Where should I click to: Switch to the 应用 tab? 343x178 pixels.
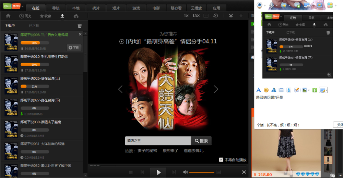click(216, 8)
